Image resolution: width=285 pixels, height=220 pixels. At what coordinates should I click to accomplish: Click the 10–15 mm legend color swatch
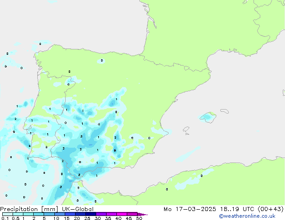(x=59, y=214)
